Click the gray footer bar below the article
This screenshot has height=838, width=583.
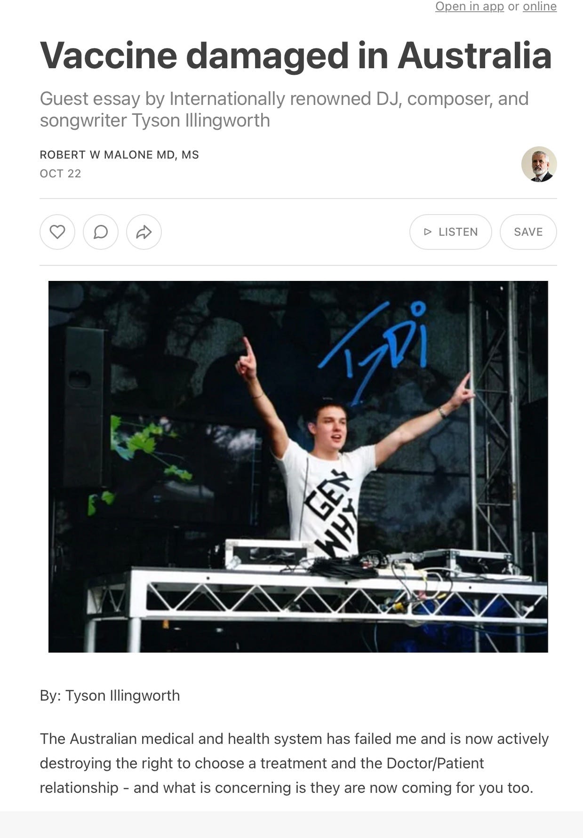coord(291,824)
